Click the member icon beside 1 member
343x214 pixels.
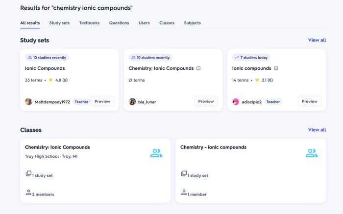[184, 193]
